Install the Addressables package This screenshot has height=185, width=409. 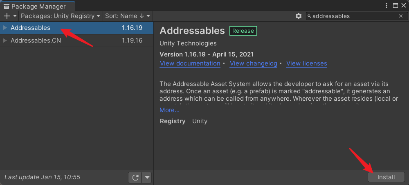[x=386, y=178]
